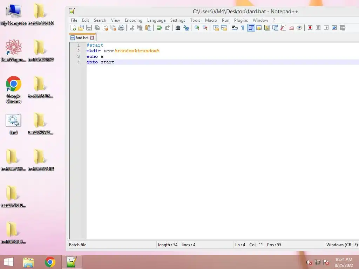Open the Language menu

(x=156, y=20)
